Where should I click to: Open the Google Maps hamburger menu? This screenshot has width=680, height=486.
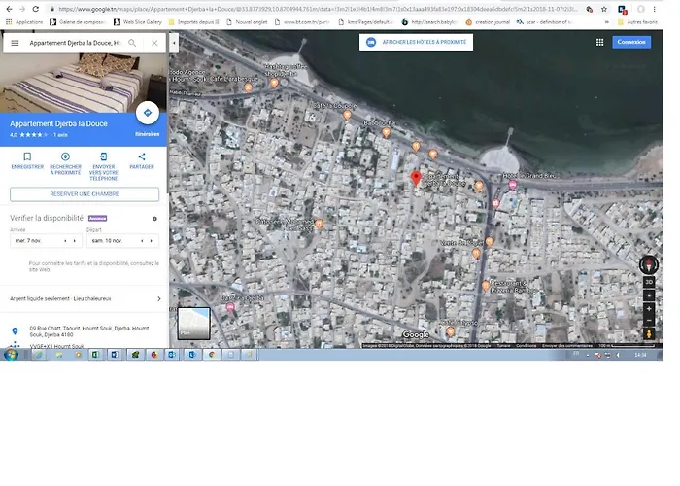(15, 43)
